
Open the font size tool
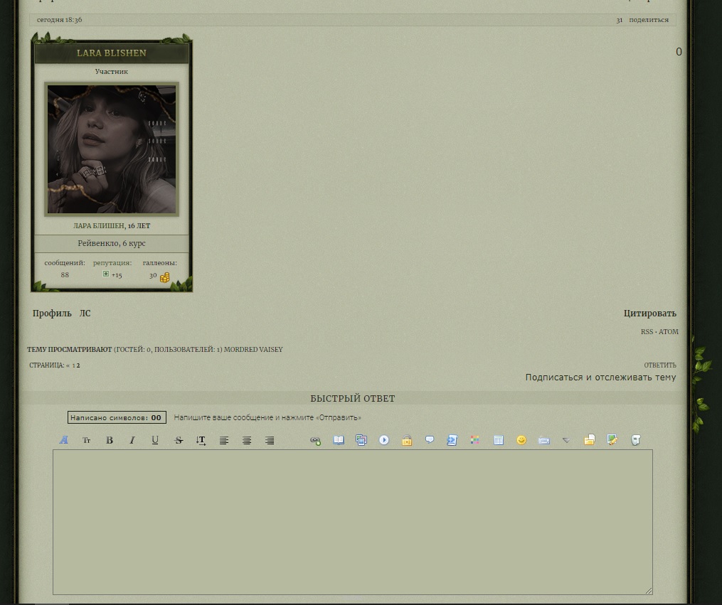click(86, 440)
